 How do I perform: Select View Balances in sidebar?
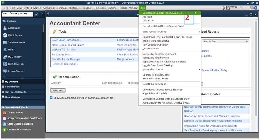[x=23, y=87]
